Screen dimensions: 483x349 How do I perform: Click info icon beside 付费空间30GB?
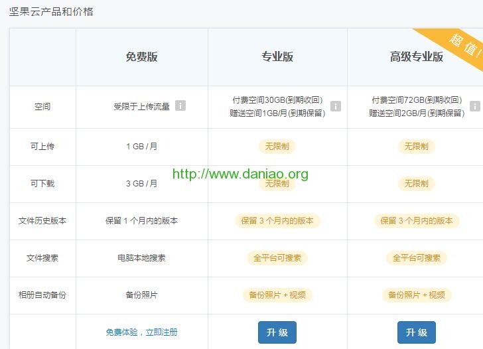pos(336,106)
